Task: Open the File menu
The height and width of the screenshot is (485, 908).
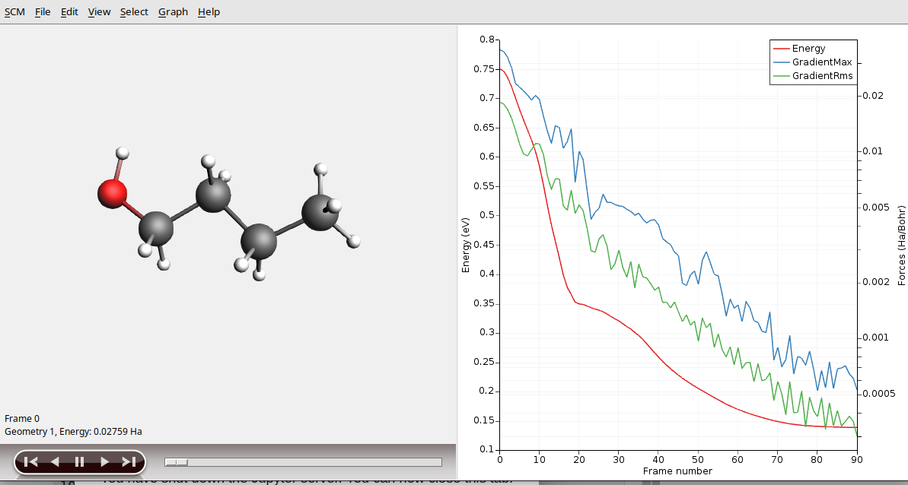Action: click(x=43, y=12)
